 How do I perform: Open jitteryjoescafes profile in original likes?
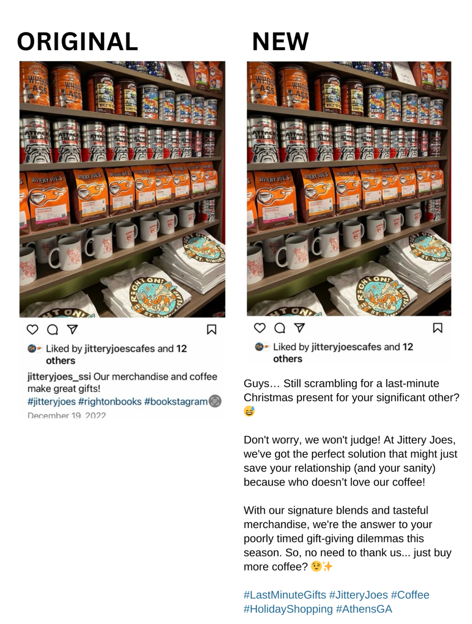tap(119, 349)
